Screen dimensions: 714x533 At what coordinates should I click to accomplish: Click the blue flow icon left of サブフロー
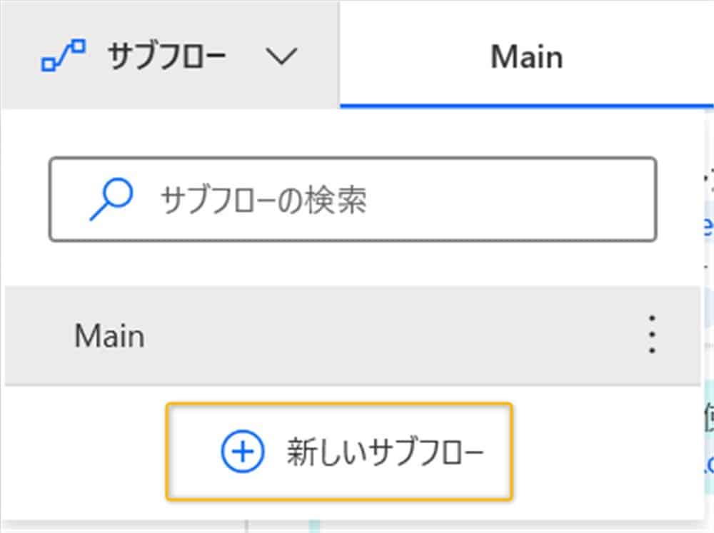64,56
